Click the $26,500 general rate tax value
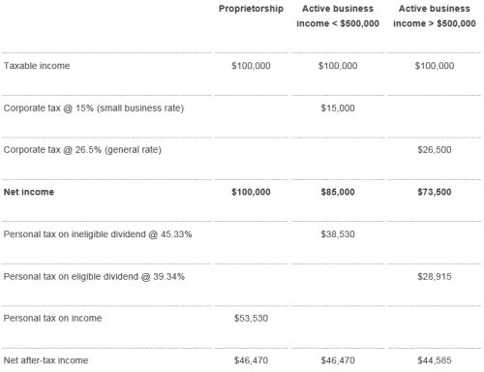 435,150
